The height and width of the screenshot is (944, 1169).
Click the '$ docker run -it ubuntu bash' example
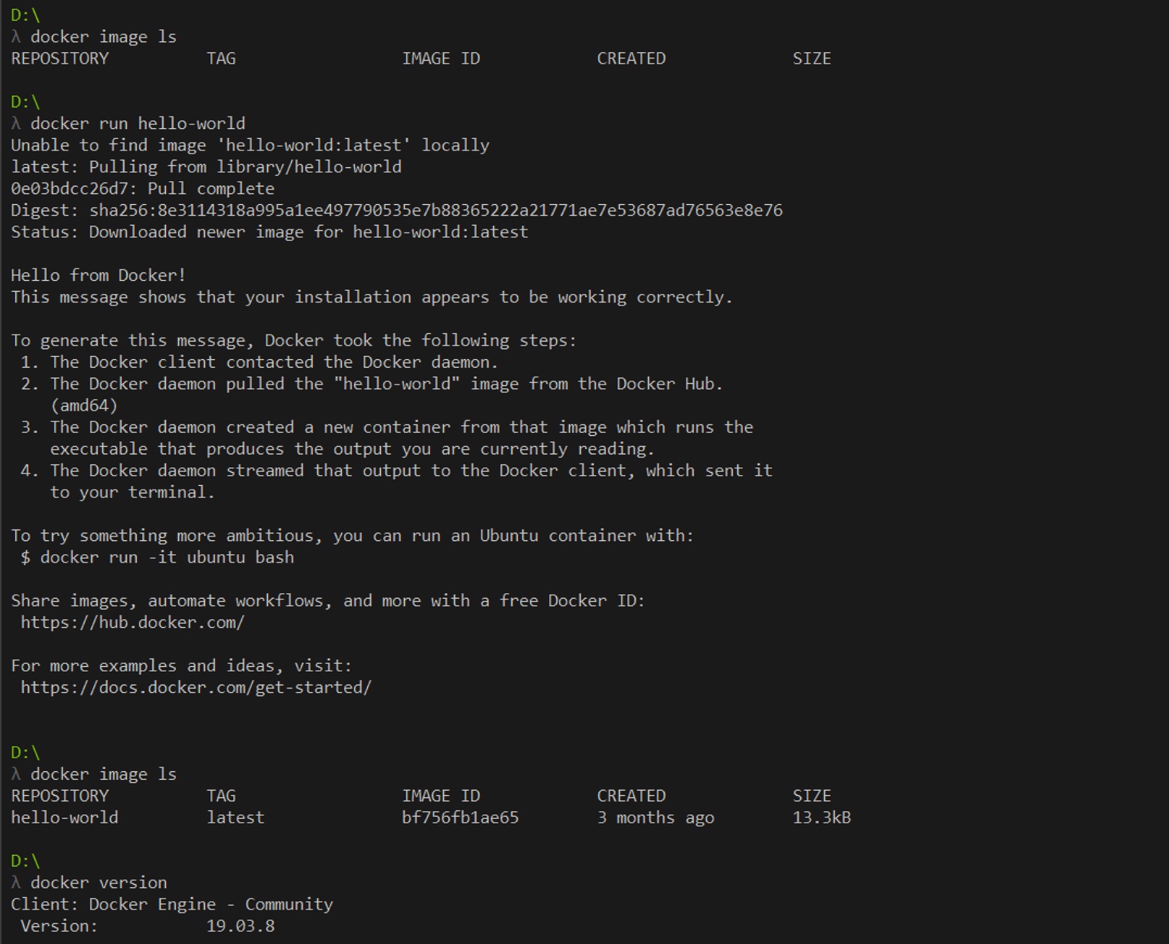tap(157, 557)
